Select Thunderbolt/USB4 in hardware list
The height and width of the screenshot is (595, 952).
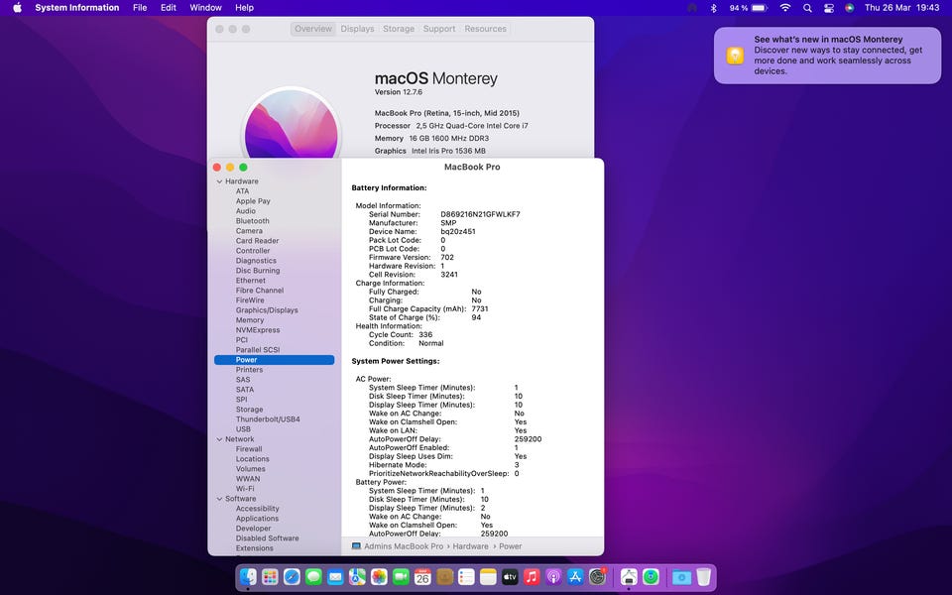(269, 419)
